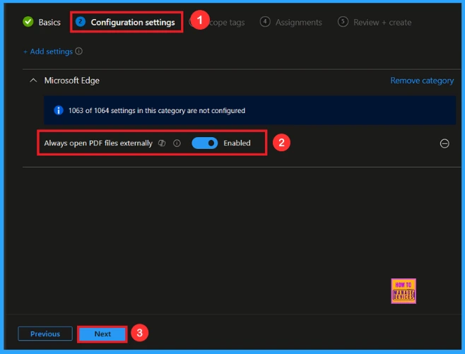Click the Add settings link
Viewport: 465px width, 354px height.
[x=48, y=52]
